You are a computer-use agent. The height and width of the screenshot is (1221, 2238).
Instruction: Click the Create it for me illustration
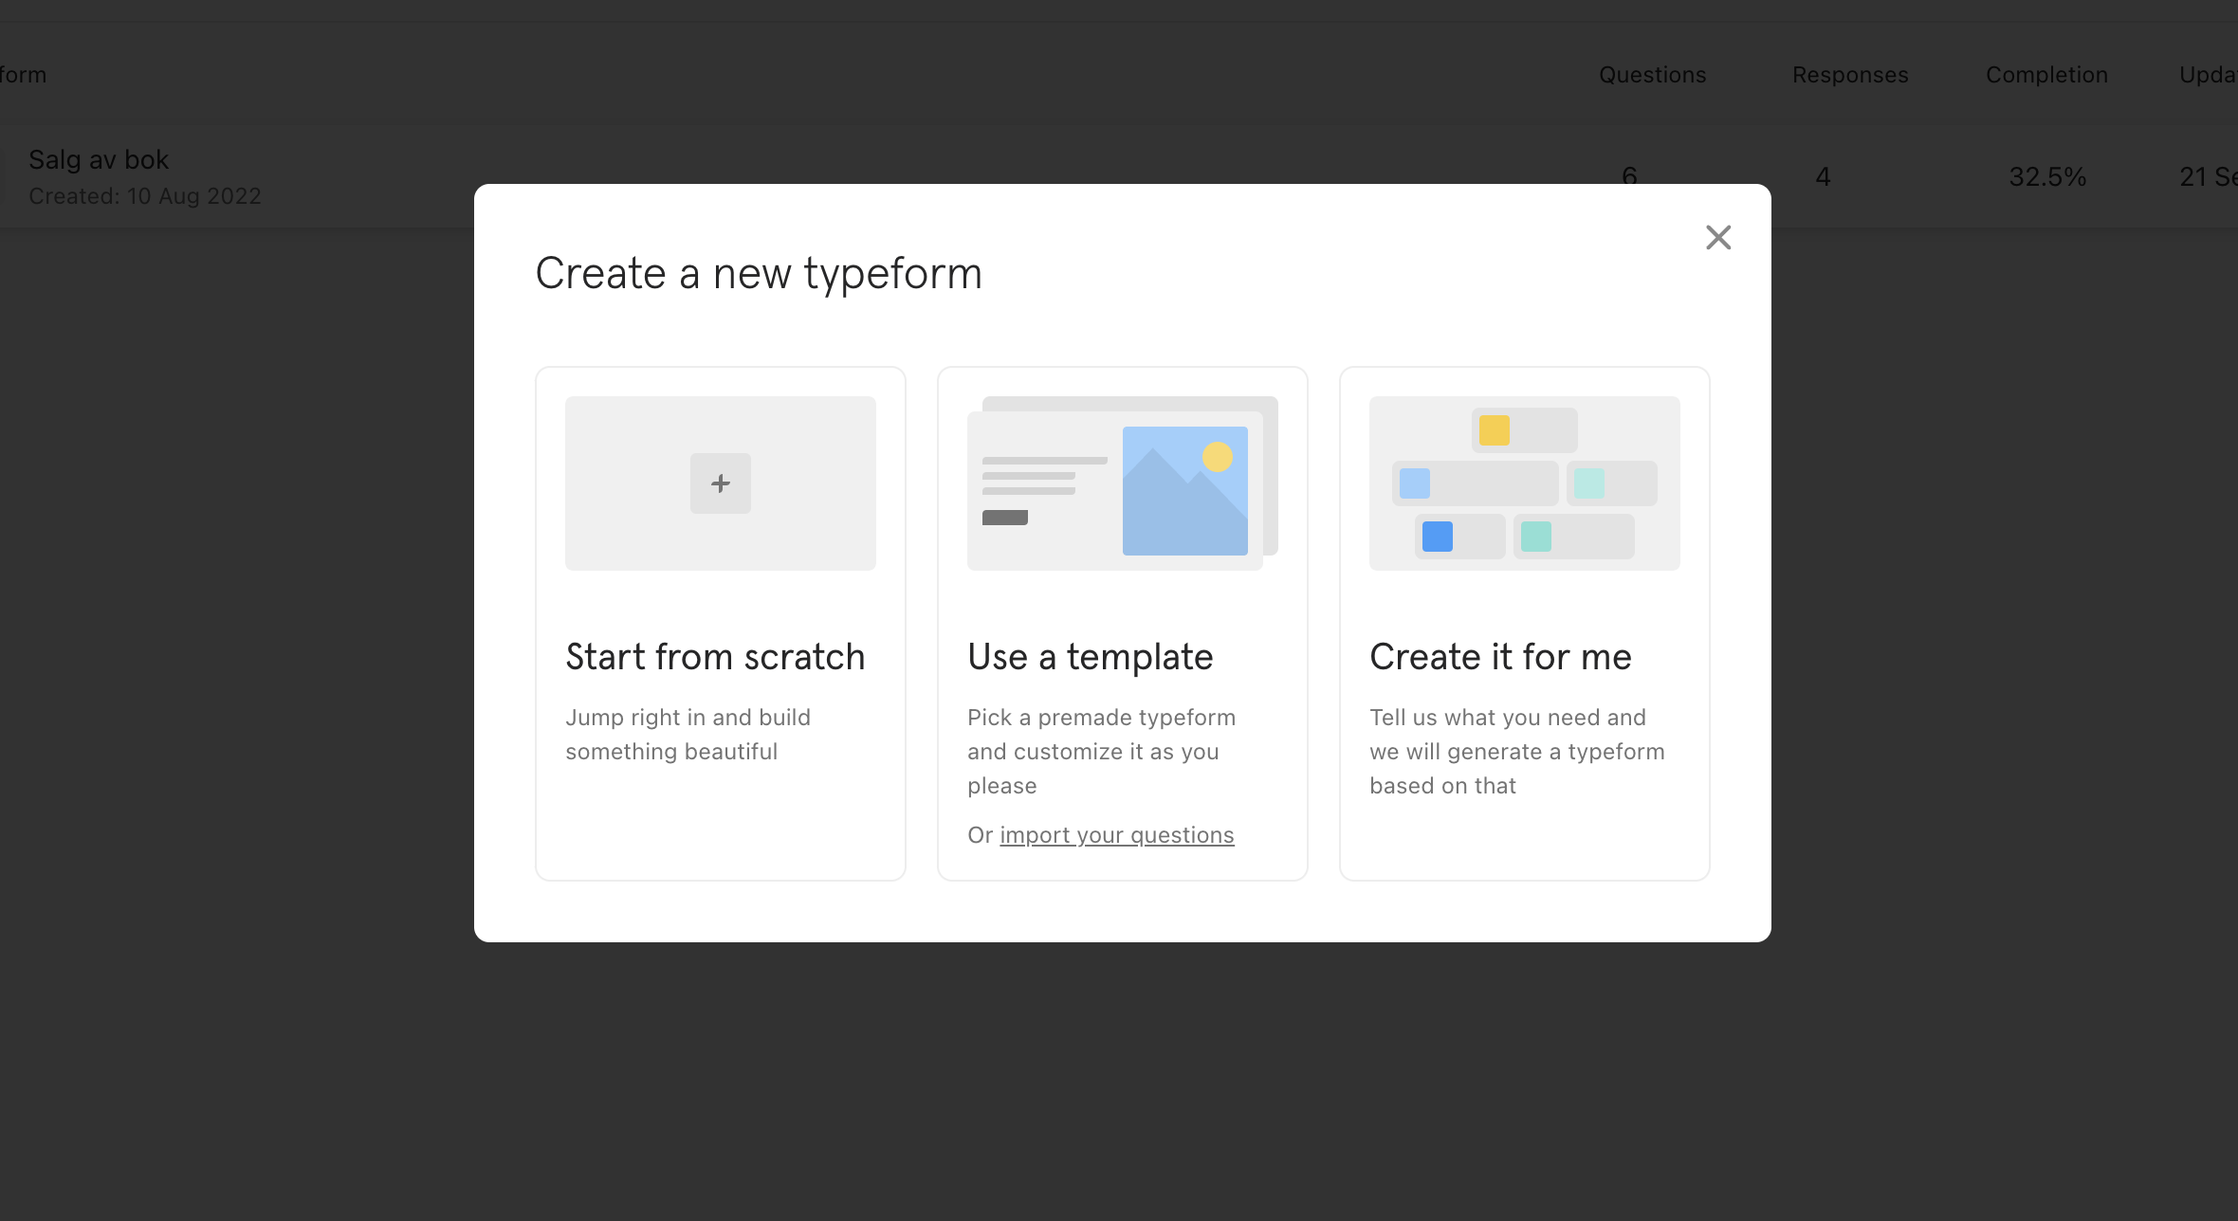click(1525, 483)
